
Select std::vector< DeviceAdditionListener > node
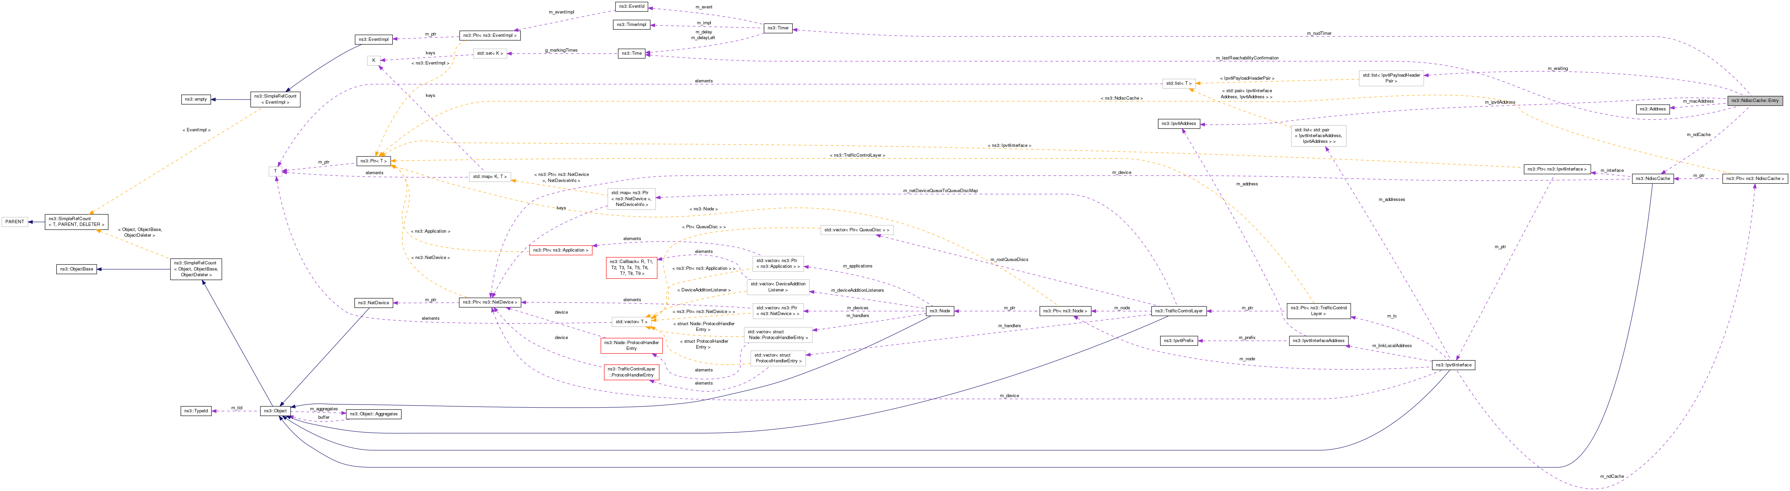(777, 286)
